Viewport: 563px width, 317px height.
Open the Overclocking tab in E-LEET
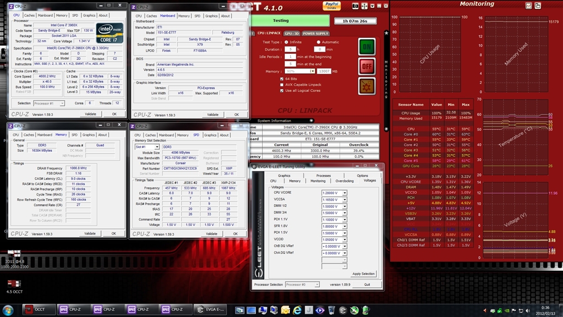[344, 181]
